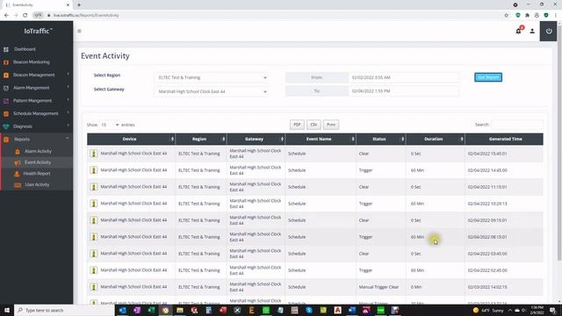The height and width of the screenshot is (316, 562).
Task: Open Outlook from the taskbar
Action: [x=123, y=310]
